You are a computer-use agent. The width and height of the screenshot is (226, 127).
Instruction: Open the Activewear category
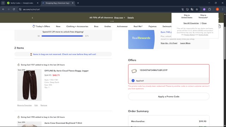(x=122, y=26)
